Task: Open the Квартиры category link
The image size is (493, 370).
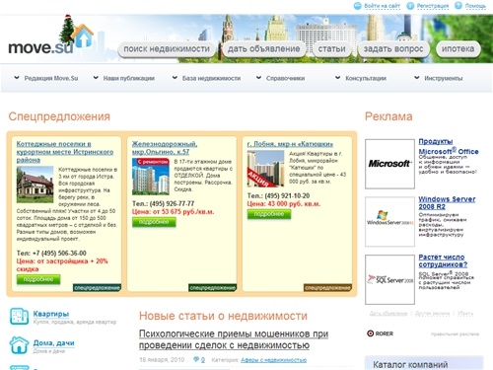Action: tap(51, 314)
